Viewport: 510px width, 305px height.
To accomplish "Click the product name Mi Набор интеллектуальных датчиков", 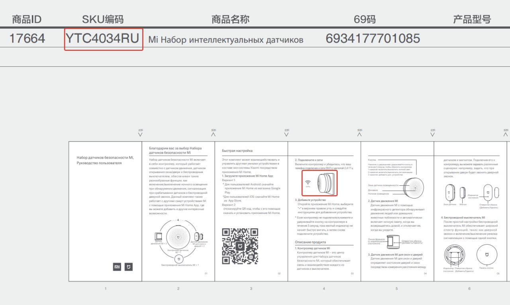I will (x=226, y=40).
